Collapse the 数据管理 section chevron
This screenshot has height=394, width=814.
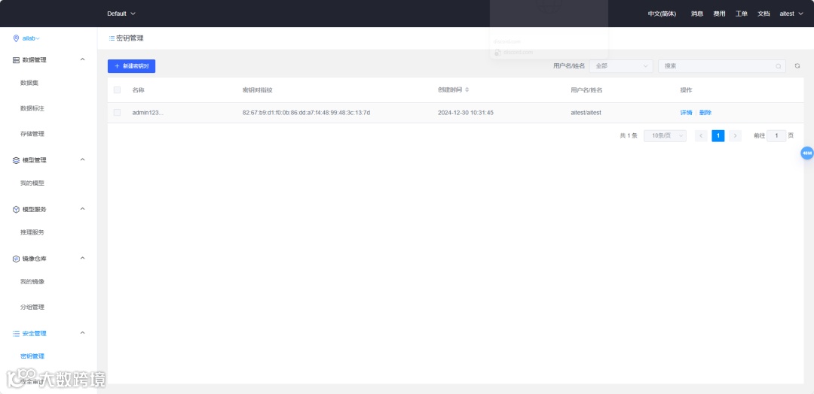tap(82, 59)
